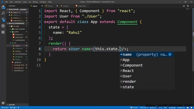The width and height of the screenshot is (194, 109).
Task: Open the Explorer view in activity bar
Action: (3, 7)
